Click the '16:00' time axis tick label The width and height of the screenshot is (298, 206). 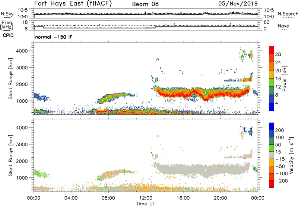tap(183, 198)
